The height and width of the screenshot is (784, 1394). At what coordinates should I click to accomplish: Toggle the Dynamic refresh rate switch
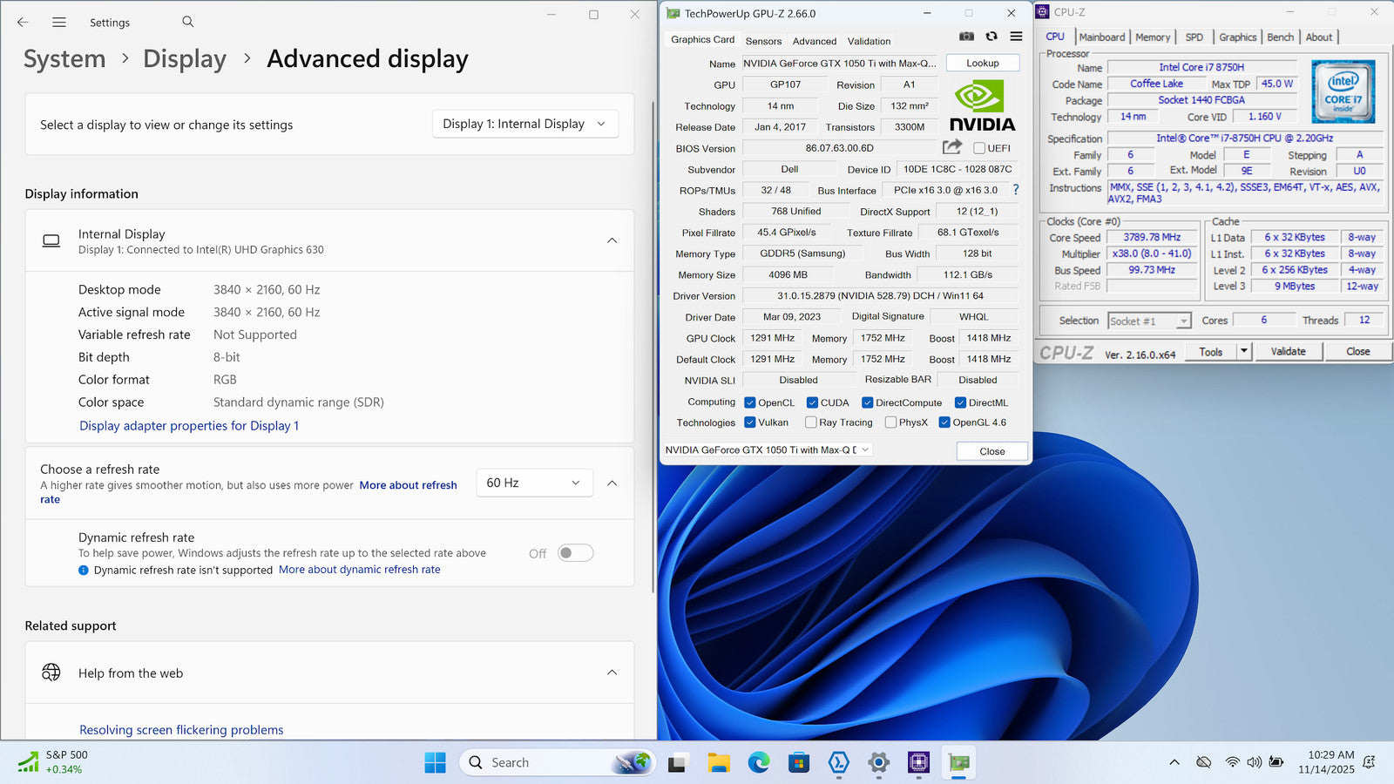click(575, 553)
